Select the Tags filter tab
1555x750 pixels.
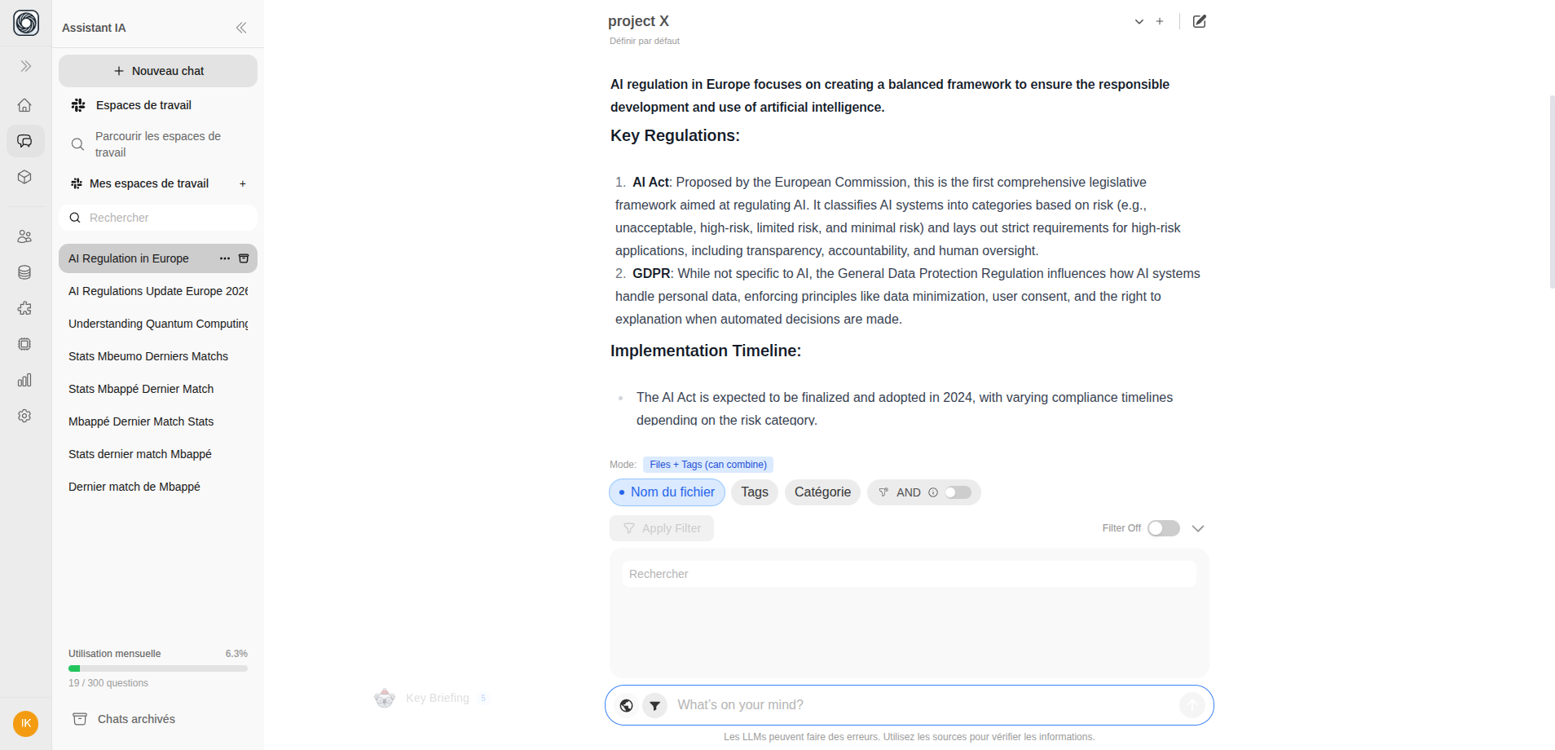pyautogui.click(x=755, y=492)
